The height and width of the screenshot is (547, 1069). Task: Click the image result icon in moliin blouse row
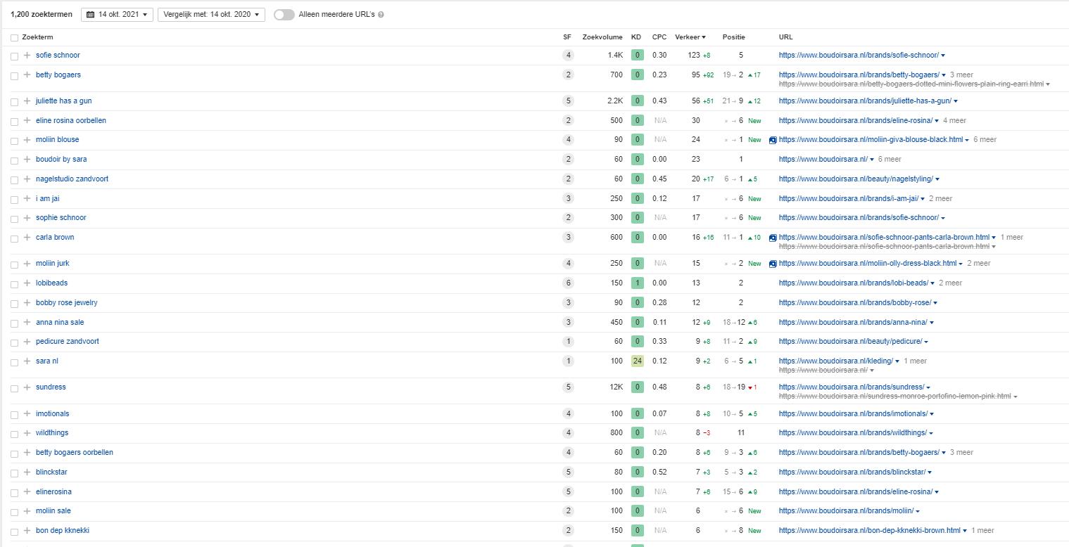(773, 140)
